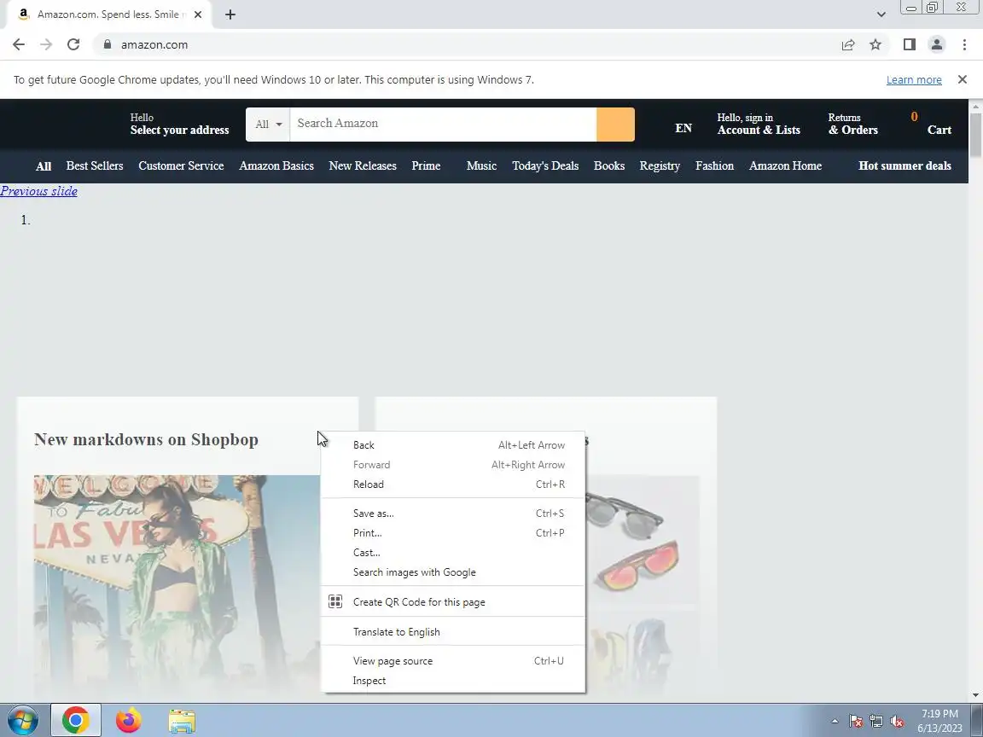The height and width of the screenshot is (737, 983).
Task: Open the Chrome profile avatar icon
Action: pos(937,44)
